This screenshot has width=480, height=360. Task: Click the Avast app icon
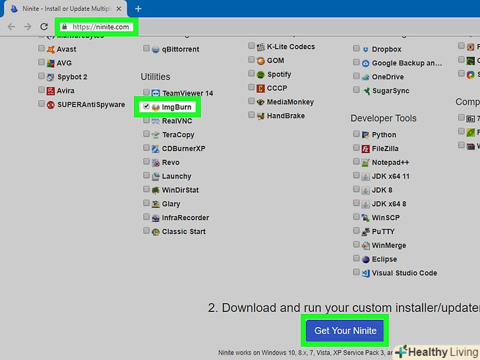click(x=51, y=49)
